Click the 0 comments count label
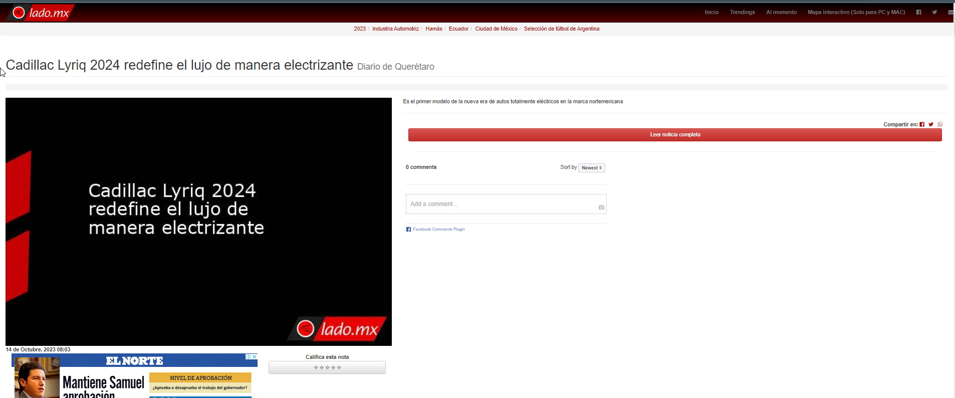The width and height of the screenshot is (955, 398). point(421,167)
